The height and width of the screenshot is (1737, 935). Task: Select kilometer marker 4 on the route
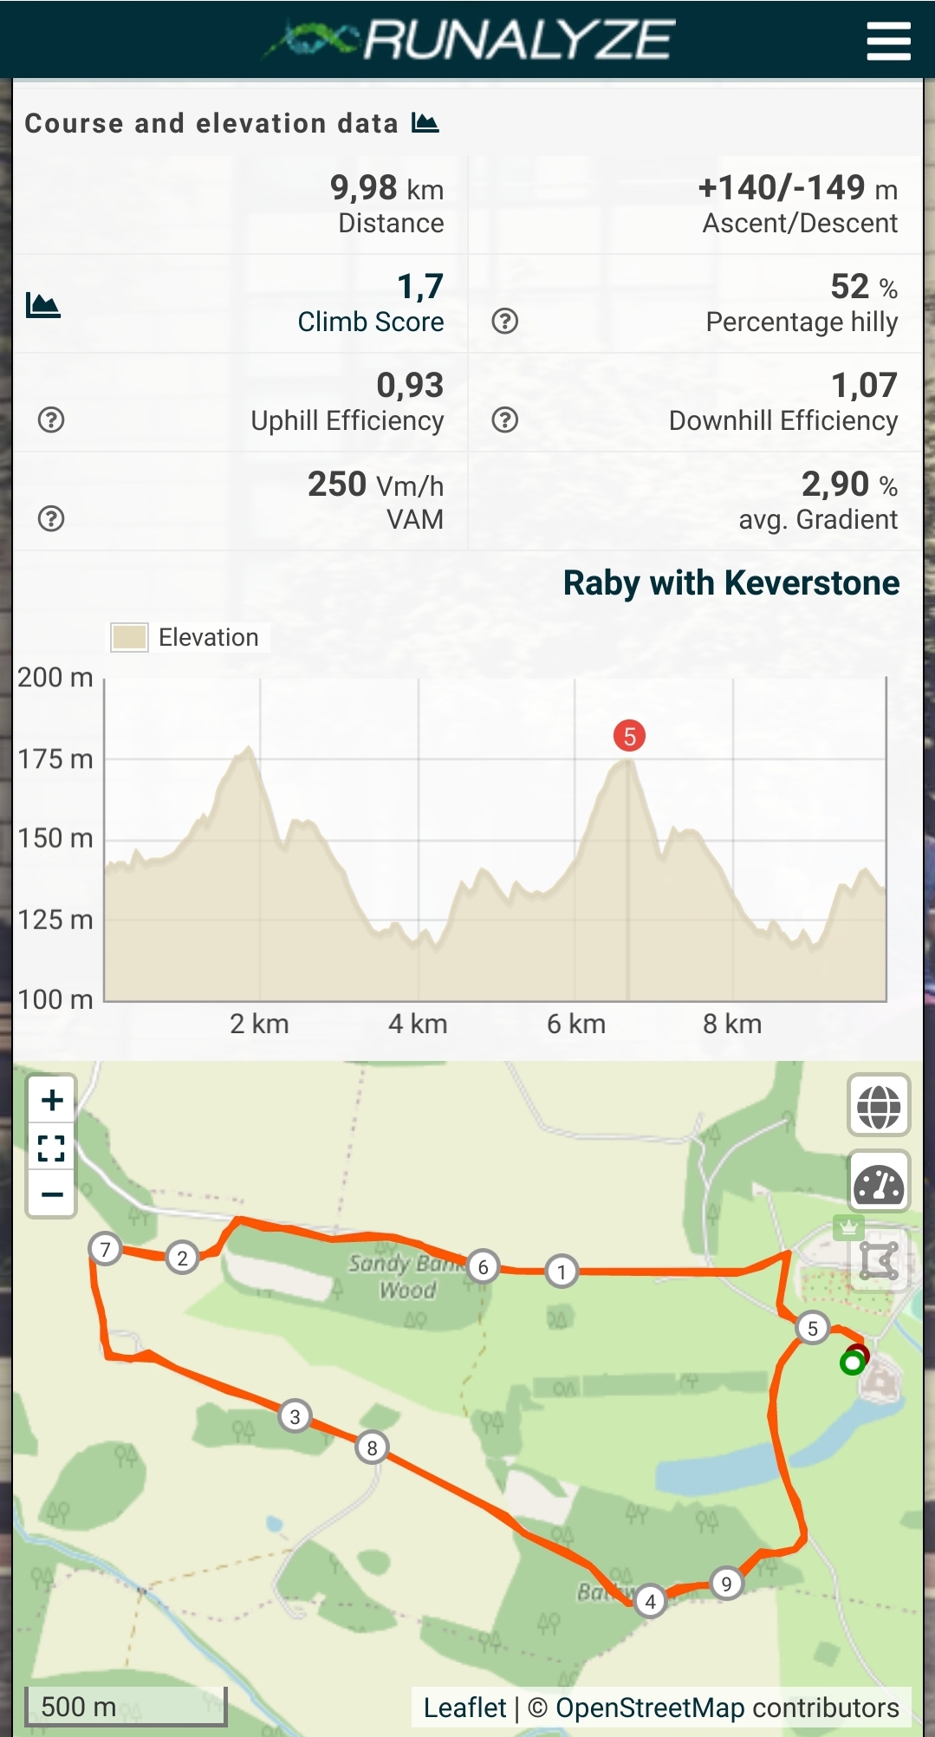[650, 1601]
